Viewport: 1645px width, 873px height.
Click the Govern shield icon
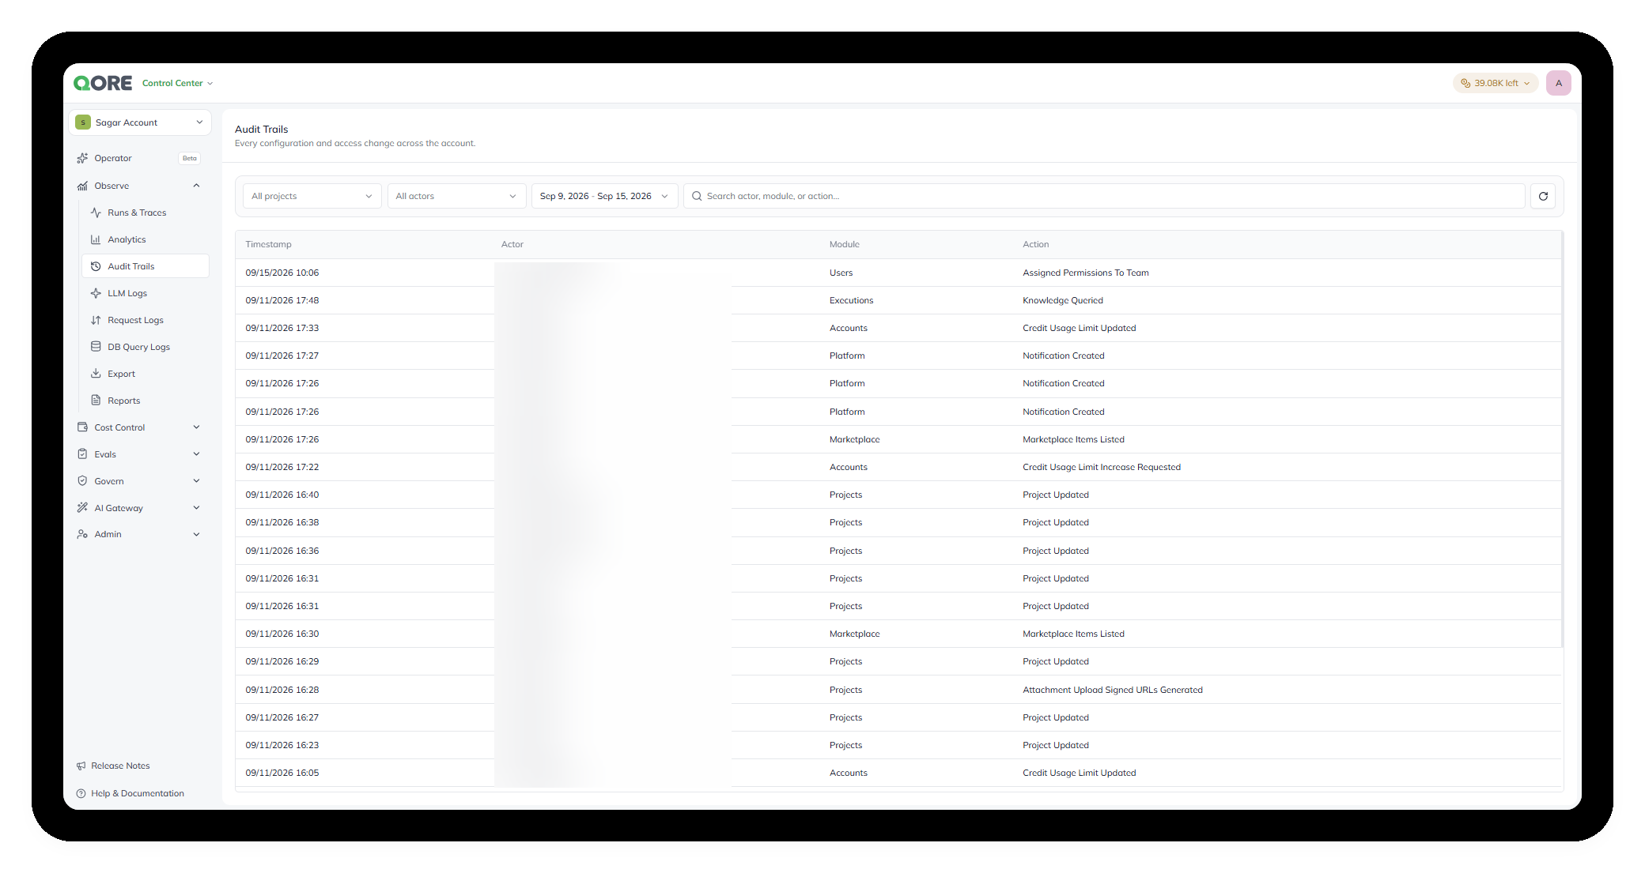point(82,481)
